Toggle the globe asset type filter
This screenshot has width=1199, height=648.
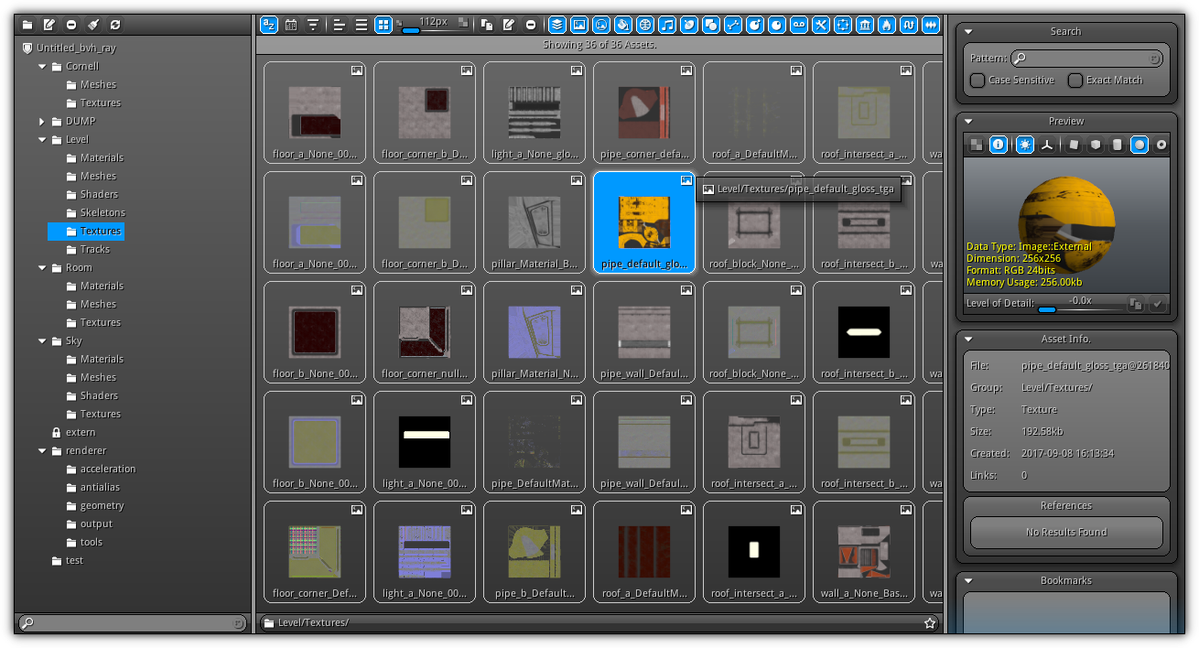point(645,25)
